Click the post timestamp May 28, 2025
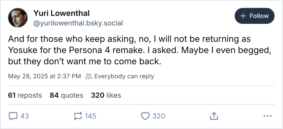Screen dimensions: 283x129 [44, 76]
